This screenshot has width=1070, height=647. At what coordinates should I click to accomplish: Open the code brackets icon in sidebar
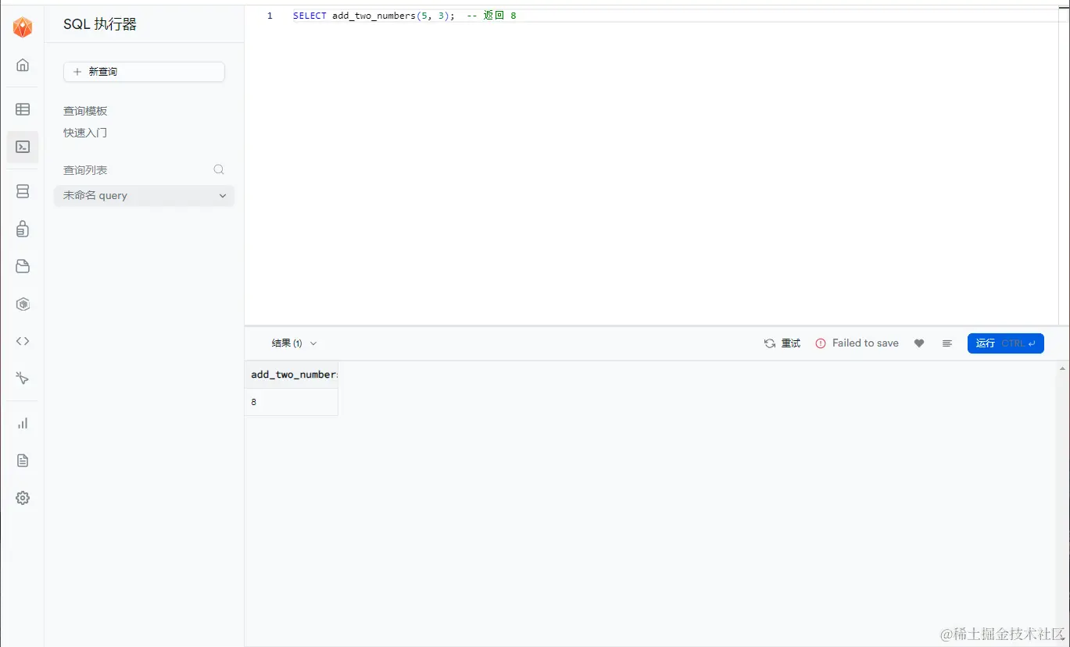coord(23,341)
